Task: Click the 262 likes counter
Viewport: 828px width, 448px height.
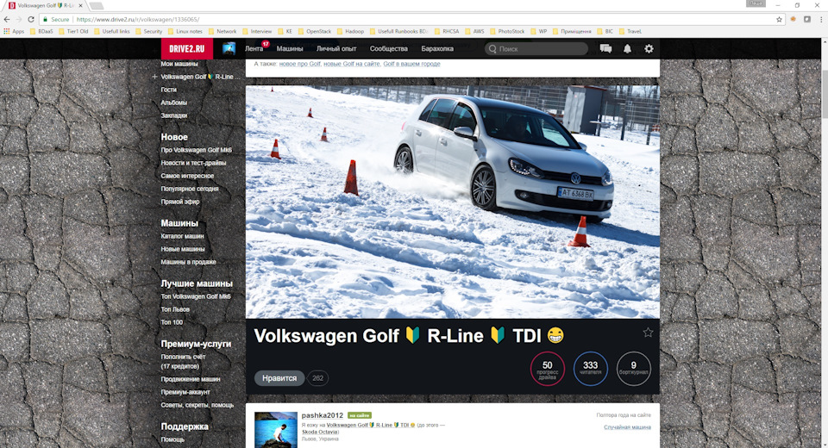Action: pos(317,378)
